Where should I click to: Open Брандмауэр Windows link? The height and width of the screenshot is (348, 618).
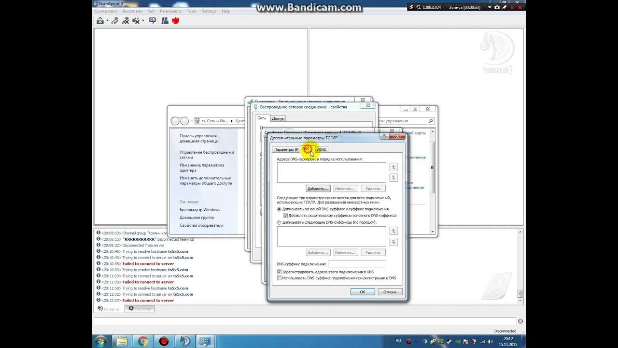pyautogui.click(x=200, y=210)
